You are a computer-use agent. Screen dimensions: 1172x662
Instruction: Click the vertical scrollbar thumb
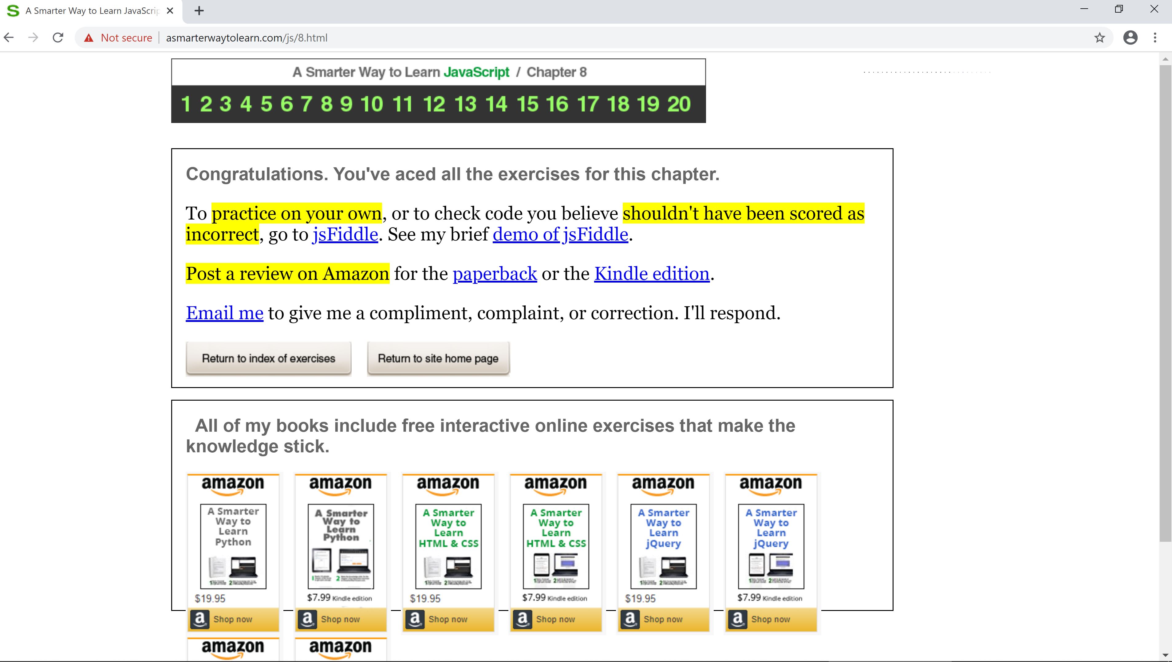coord(1165,303)
